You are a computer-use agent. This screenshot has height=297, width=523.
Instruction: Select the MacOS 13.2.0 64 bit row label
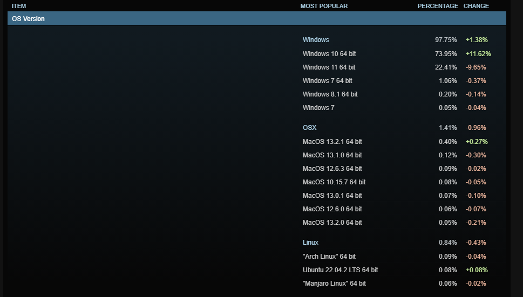tap(332, 223)
